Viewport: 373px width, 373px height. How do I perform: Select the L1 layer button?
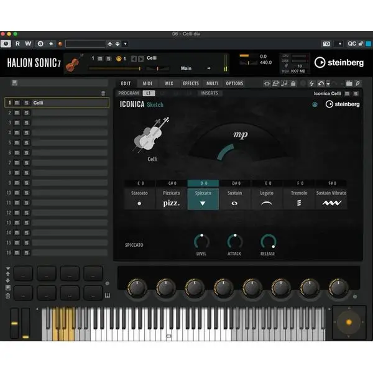pos(148,93)
